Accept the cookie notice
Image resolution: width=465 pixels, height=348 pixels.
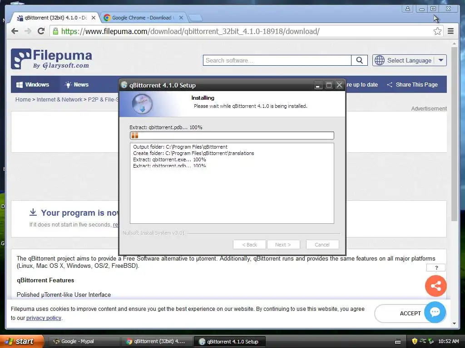[410, 314]
